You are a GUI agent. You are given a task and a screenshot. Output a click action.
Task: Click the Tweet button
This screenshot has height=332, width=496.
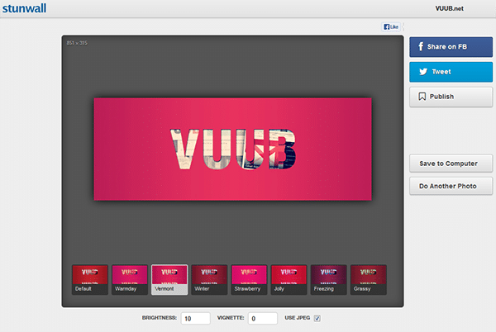coord(451,72)
